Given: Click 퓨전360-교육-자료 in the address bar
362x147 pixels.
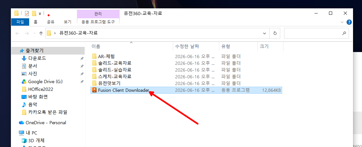Looking at the screenshot, I should (x=79, y=33).
